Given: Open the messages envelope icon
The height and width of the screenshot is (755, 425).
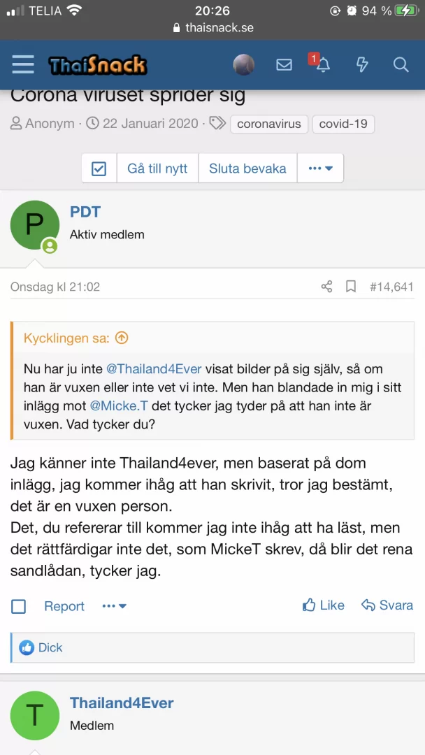Looking at the screenshot, I should pyautogui.click(x=284, y=65).
